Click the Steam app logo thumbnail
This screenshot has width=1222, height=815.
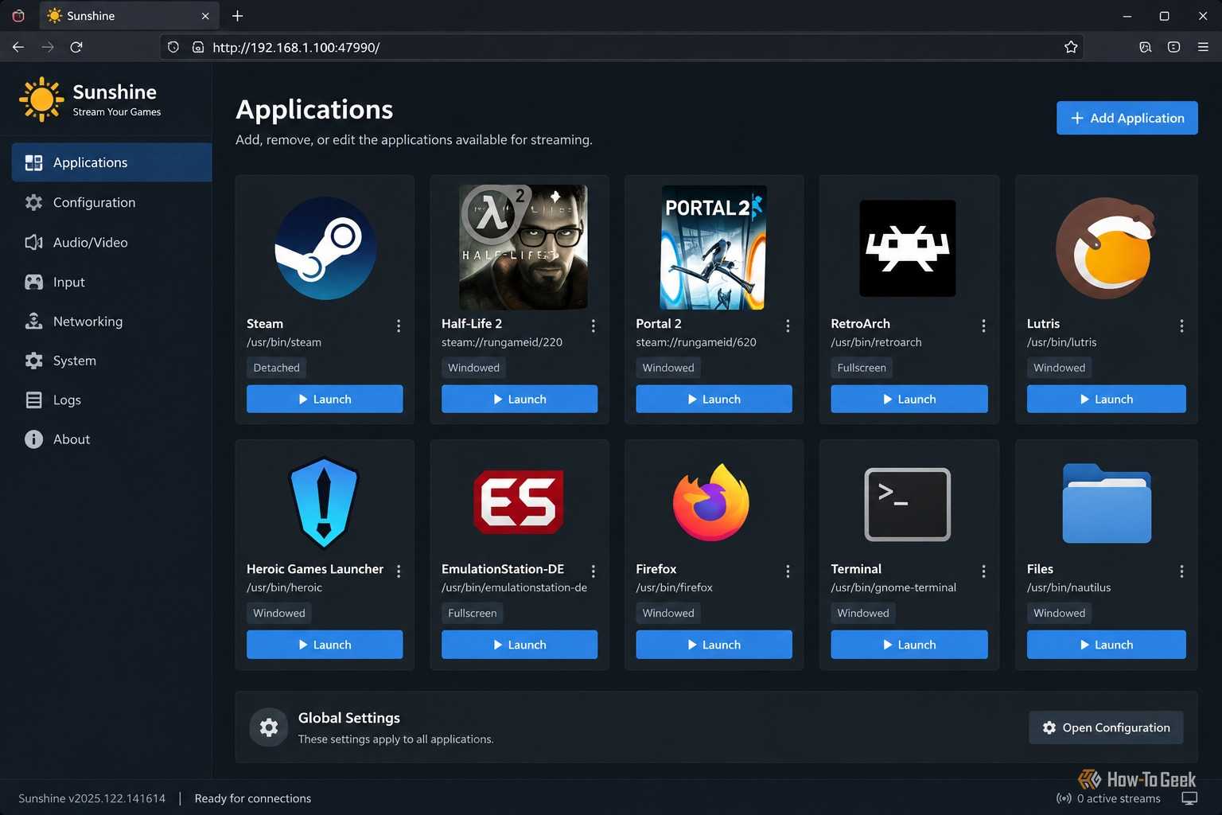point(325,248)
